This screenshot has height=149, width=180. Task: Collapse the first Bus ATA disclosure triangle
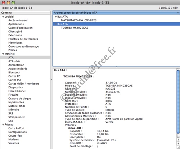point(56,17)
